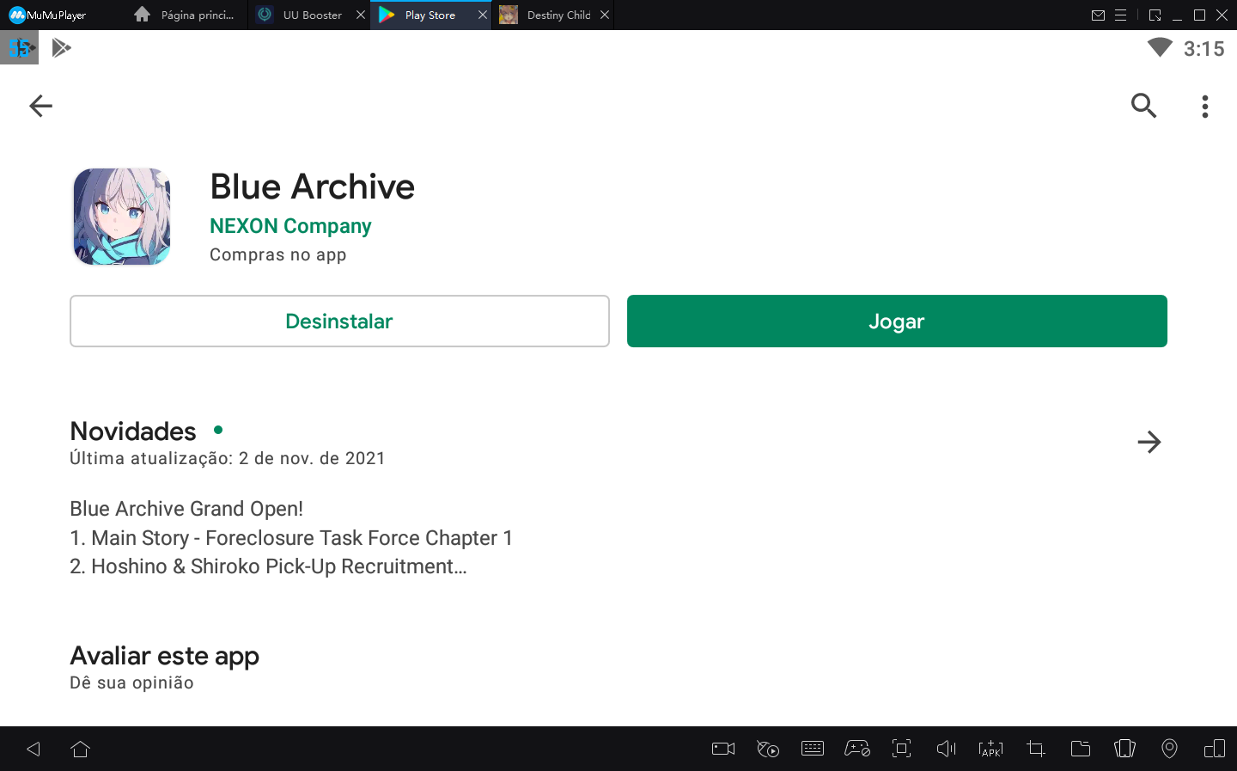This screenshot has width=1237, height=771.
Task: Close the UU Booster tab
Action: pyautogui.click(x=361, y=15)
